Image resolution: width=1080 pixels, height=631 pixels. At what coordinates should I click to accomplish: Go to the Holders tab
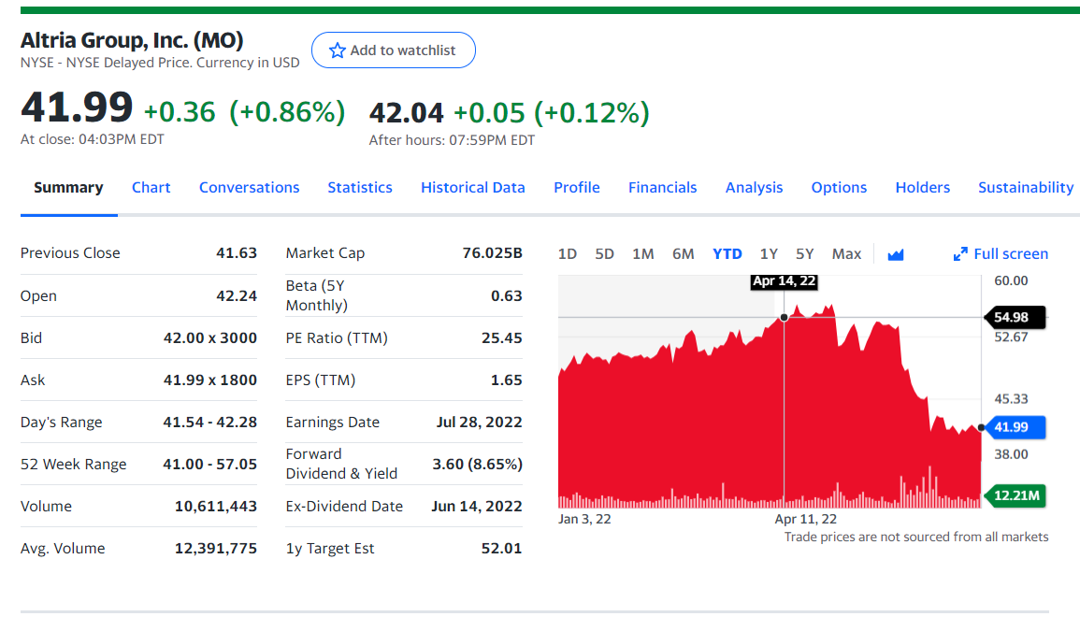(x=922, y=187)
